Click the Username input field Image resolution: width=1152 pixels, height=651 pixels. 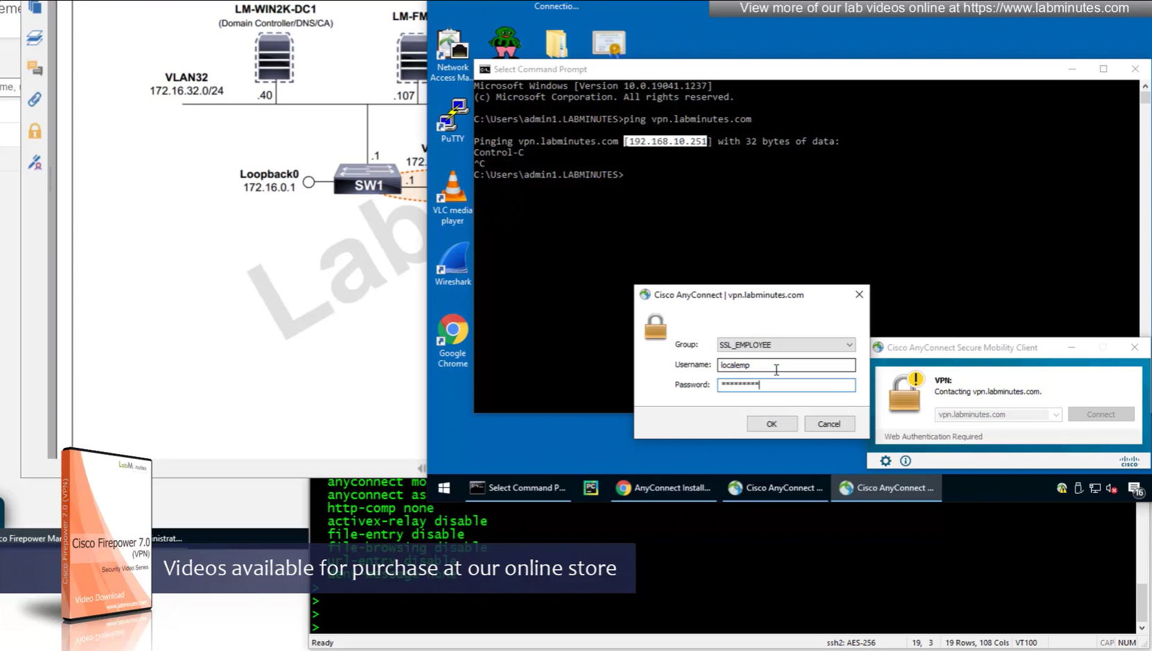tap(785, 365)
